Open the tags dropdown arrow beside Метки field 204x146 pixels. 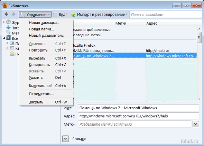(196, 124)
